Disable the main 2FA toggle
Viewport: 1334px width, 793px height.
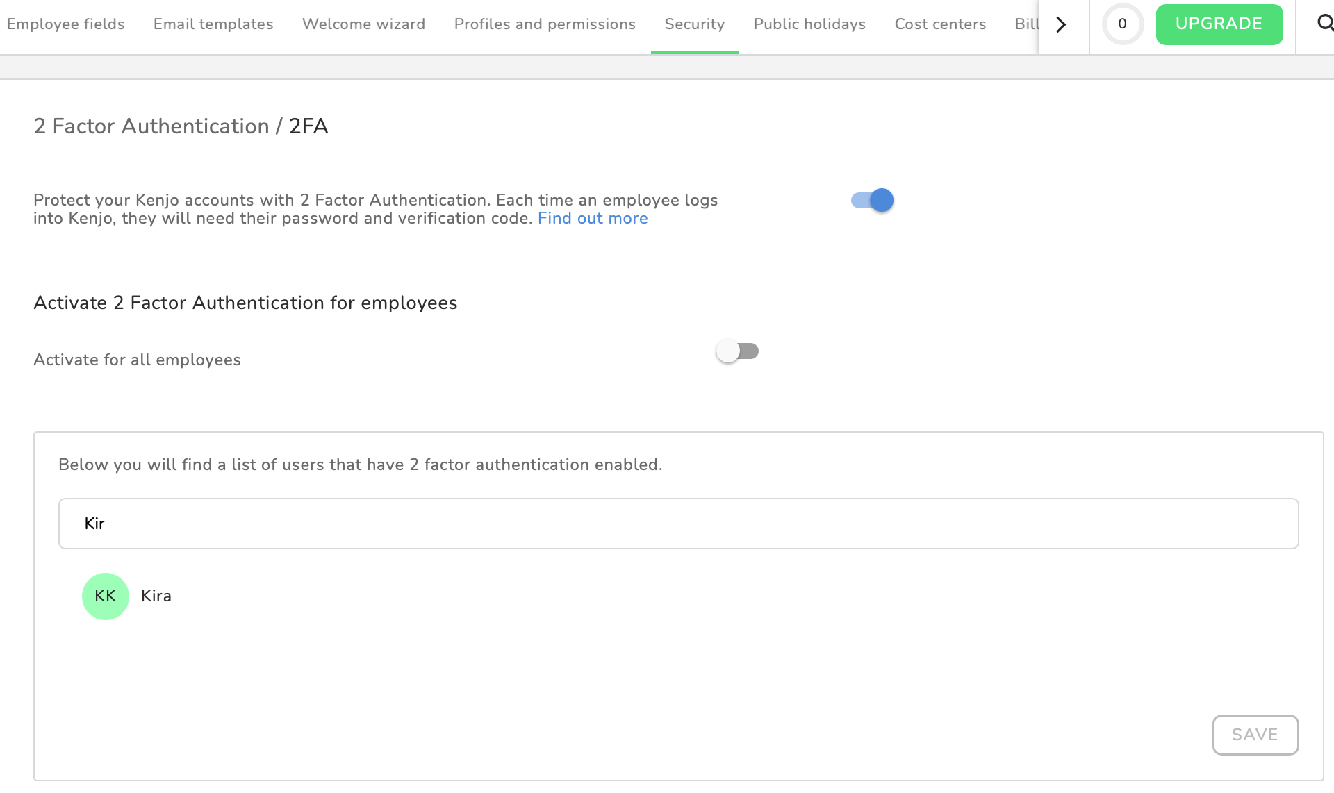click(873, 201)
